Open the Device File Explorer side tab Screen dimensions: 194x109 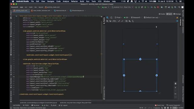point(183,94)
